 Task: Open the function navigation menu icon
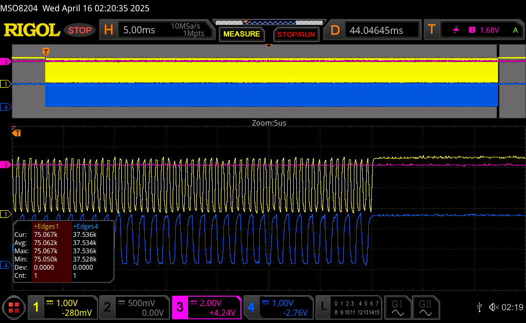[14, 308]
